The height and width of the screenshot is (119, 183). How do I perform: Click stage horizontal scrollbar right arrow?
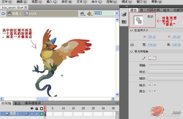pos(113,99)
